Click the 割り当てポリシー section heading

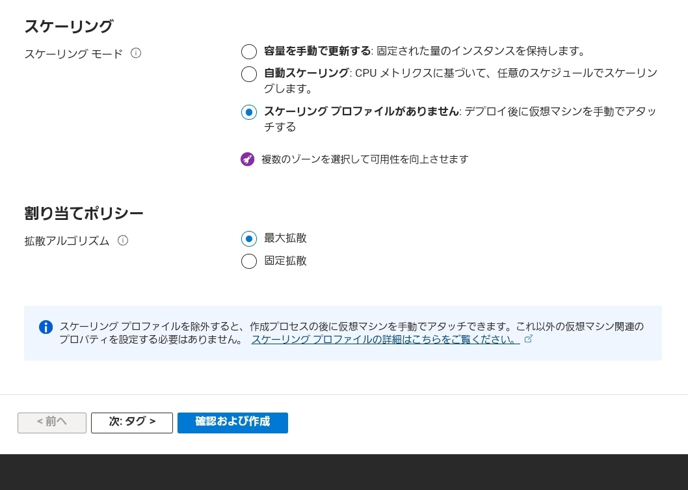[84, 213]
